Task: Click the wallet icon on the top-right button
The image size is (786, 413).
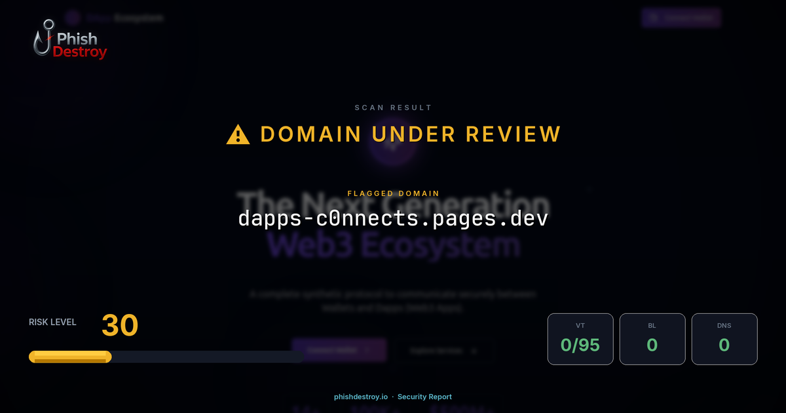Action: [x=654, y=18]
